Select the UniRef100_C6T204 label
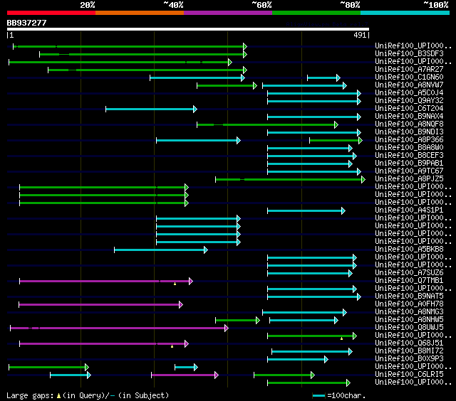Screen dimensions: 456x401 tap(409, 109)
